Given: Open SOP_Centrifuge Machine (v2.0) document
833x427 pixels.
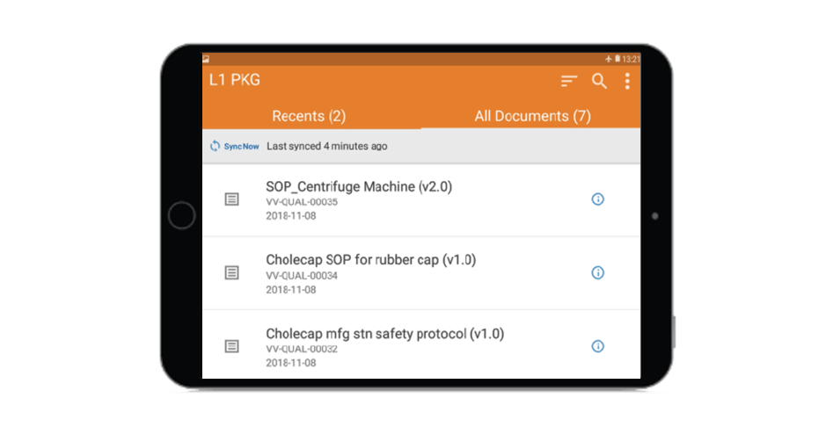Looking at the screenshot, I should tap(359, 187).
